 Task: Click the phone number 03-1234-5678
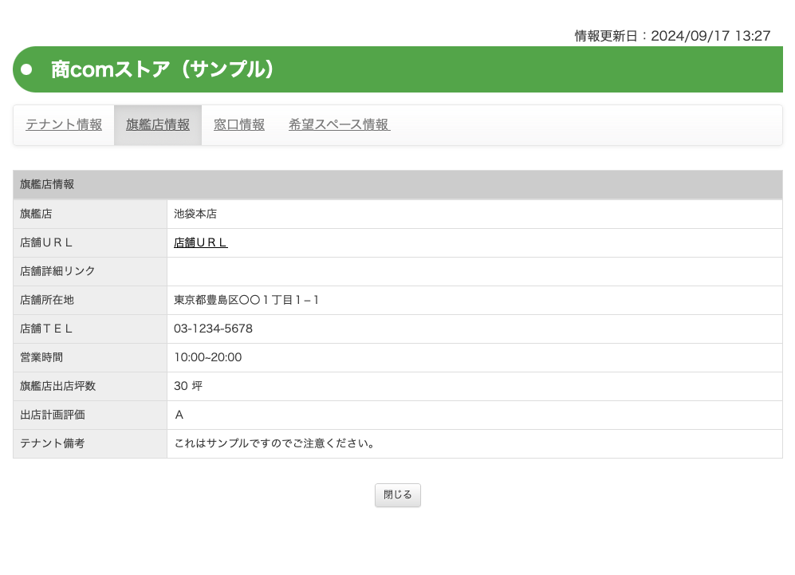pos(213,329)
